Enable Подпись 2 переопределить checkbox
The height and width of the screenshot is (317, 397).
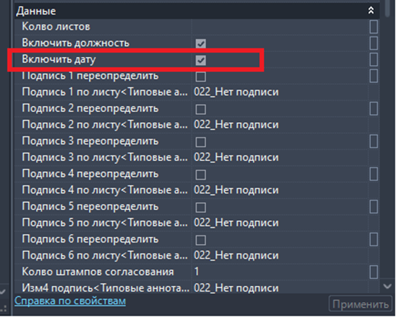(200, 109)
